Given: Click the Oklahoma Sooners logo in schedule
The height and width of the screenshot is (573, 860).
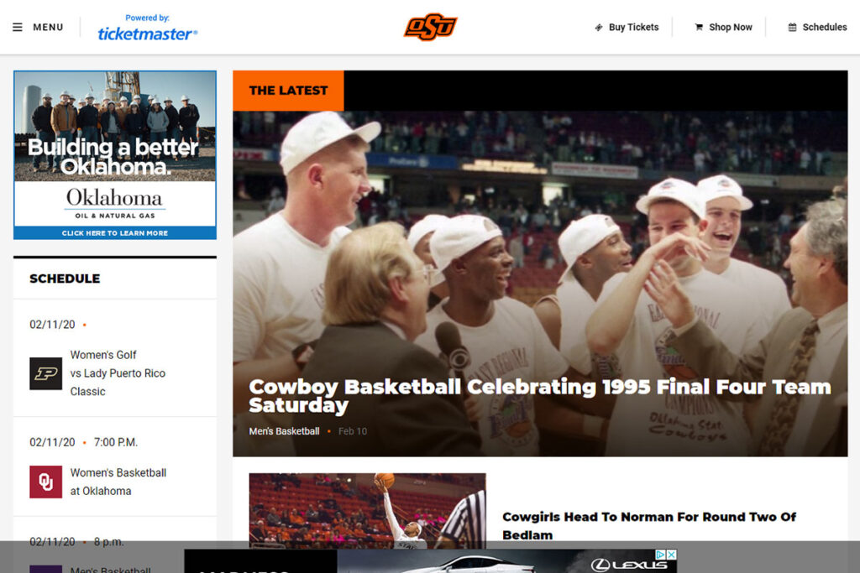Looking at the screenshot, I should pyautogui.click(x=45, y=482).
